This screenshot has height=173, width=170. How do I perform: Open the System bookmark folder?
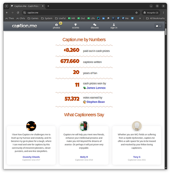point(47,18)
